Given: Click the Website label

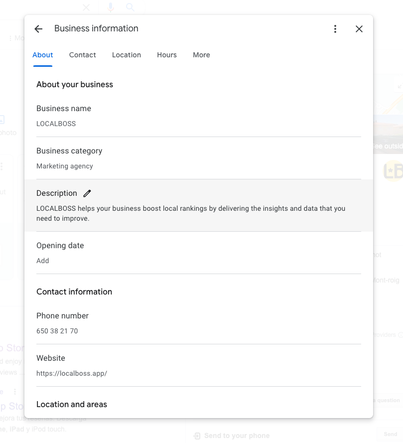Looking at the screenshot, I should pyautogui.click(x=51, y=358).
